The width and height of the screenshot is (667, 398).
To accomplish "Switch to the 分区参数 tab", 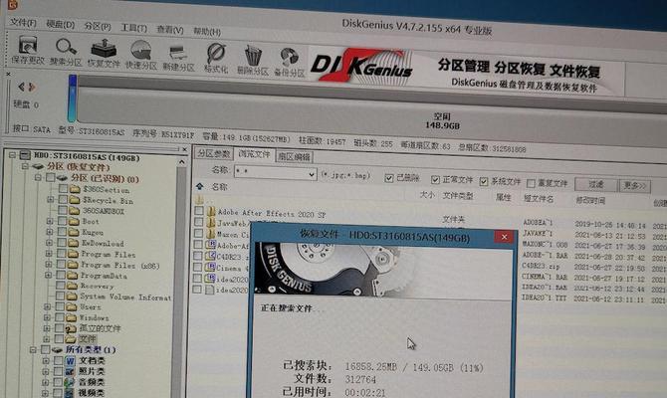I will pyautogui.click(x=214, y=153).
